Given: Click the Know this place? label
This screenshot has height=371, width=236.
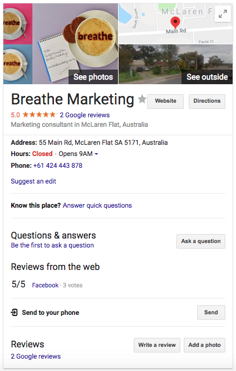Looking at the screenshot, I should [x=36, y=205].
